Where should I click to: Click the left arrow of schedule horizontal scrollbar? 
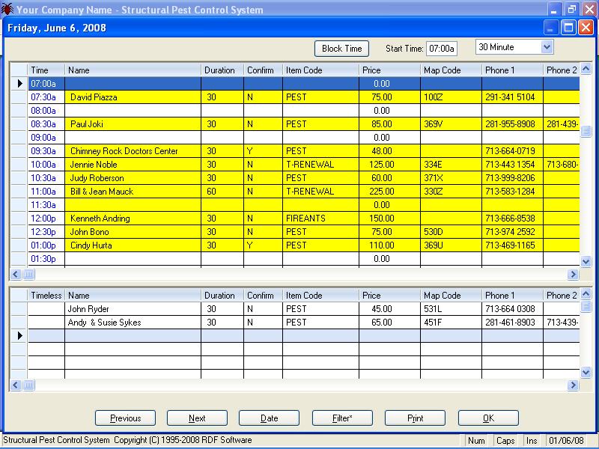tap(16, 274)
